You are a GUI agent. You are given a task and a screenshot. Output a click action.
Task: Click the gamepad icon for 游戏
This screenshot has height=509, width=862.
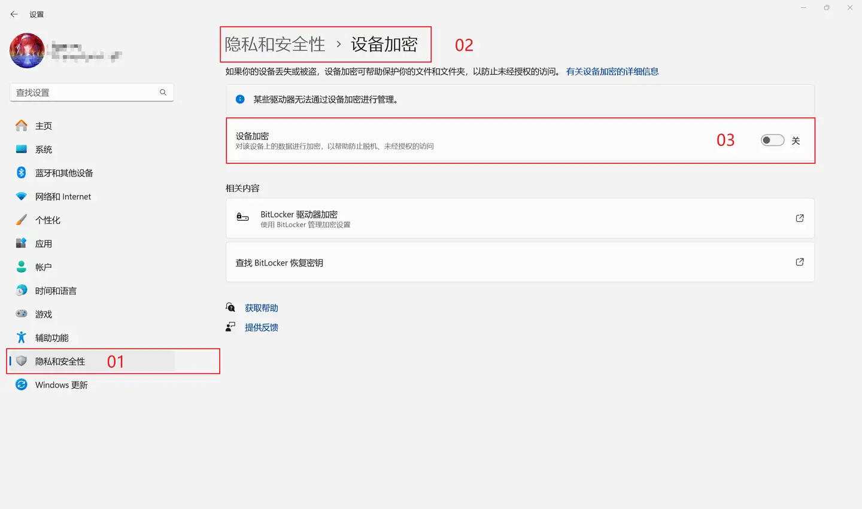coord(22,314)
